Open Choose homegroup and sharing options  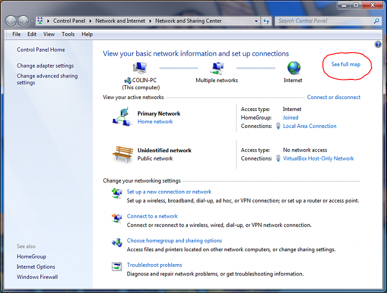(174, 241)
